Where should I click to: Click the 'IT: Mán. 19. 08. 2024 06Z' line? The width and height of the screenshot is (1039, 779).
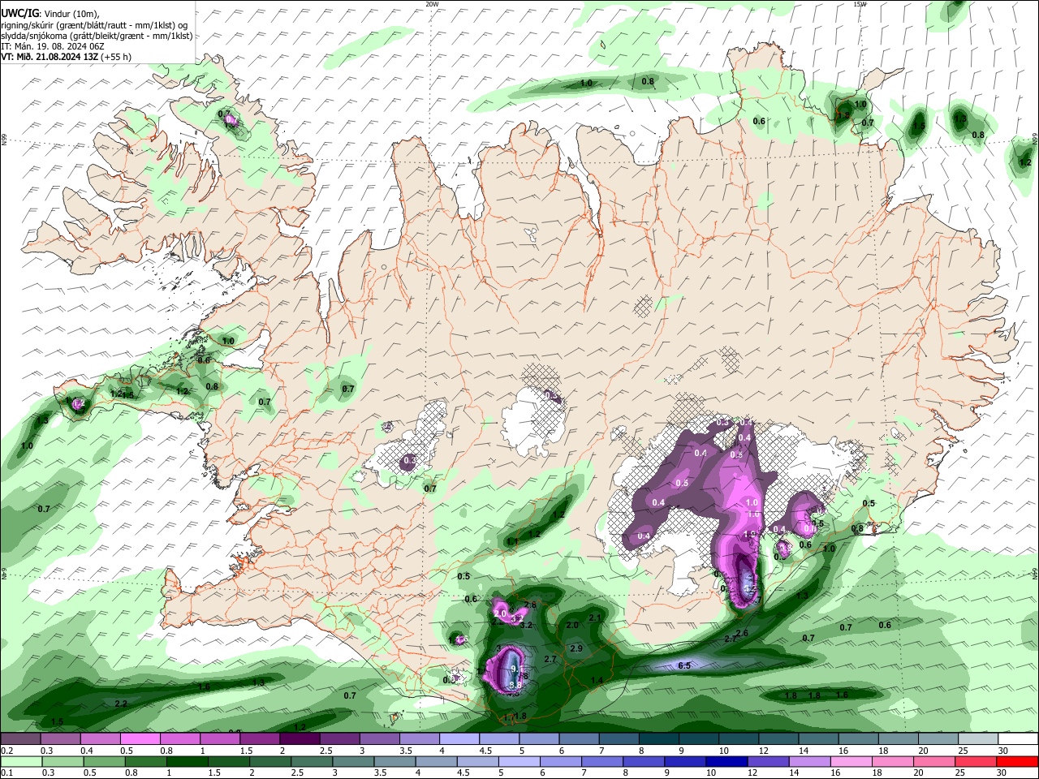click(x=51, y=46)
